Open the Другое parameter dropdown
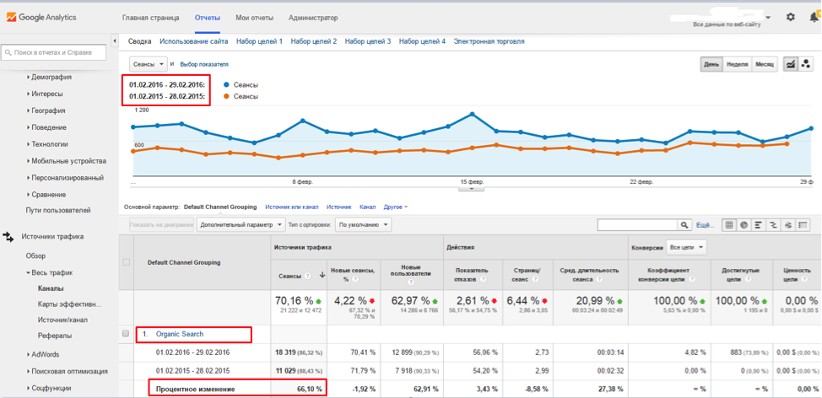Screen dimensions: 822x398 click(x=396, y=207)
